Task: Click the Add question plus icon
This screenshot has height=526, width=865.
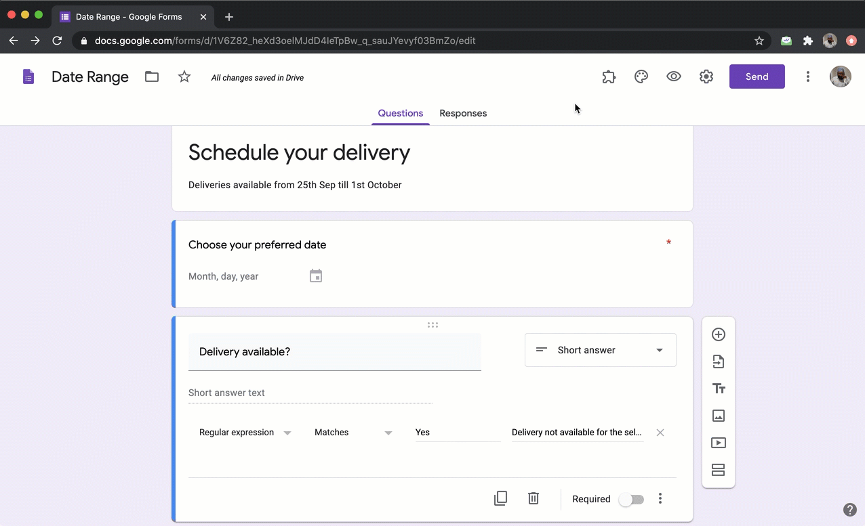Action: pyautogui.click(x=718, y=334)
